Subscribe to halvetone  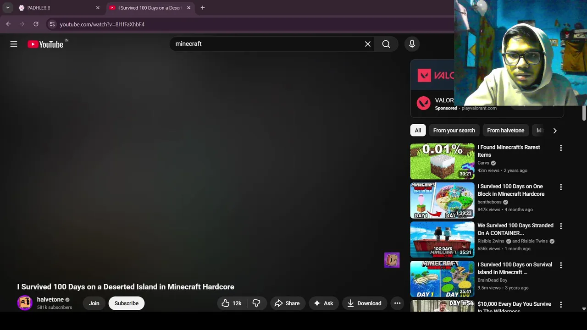[x=127, y=303]
